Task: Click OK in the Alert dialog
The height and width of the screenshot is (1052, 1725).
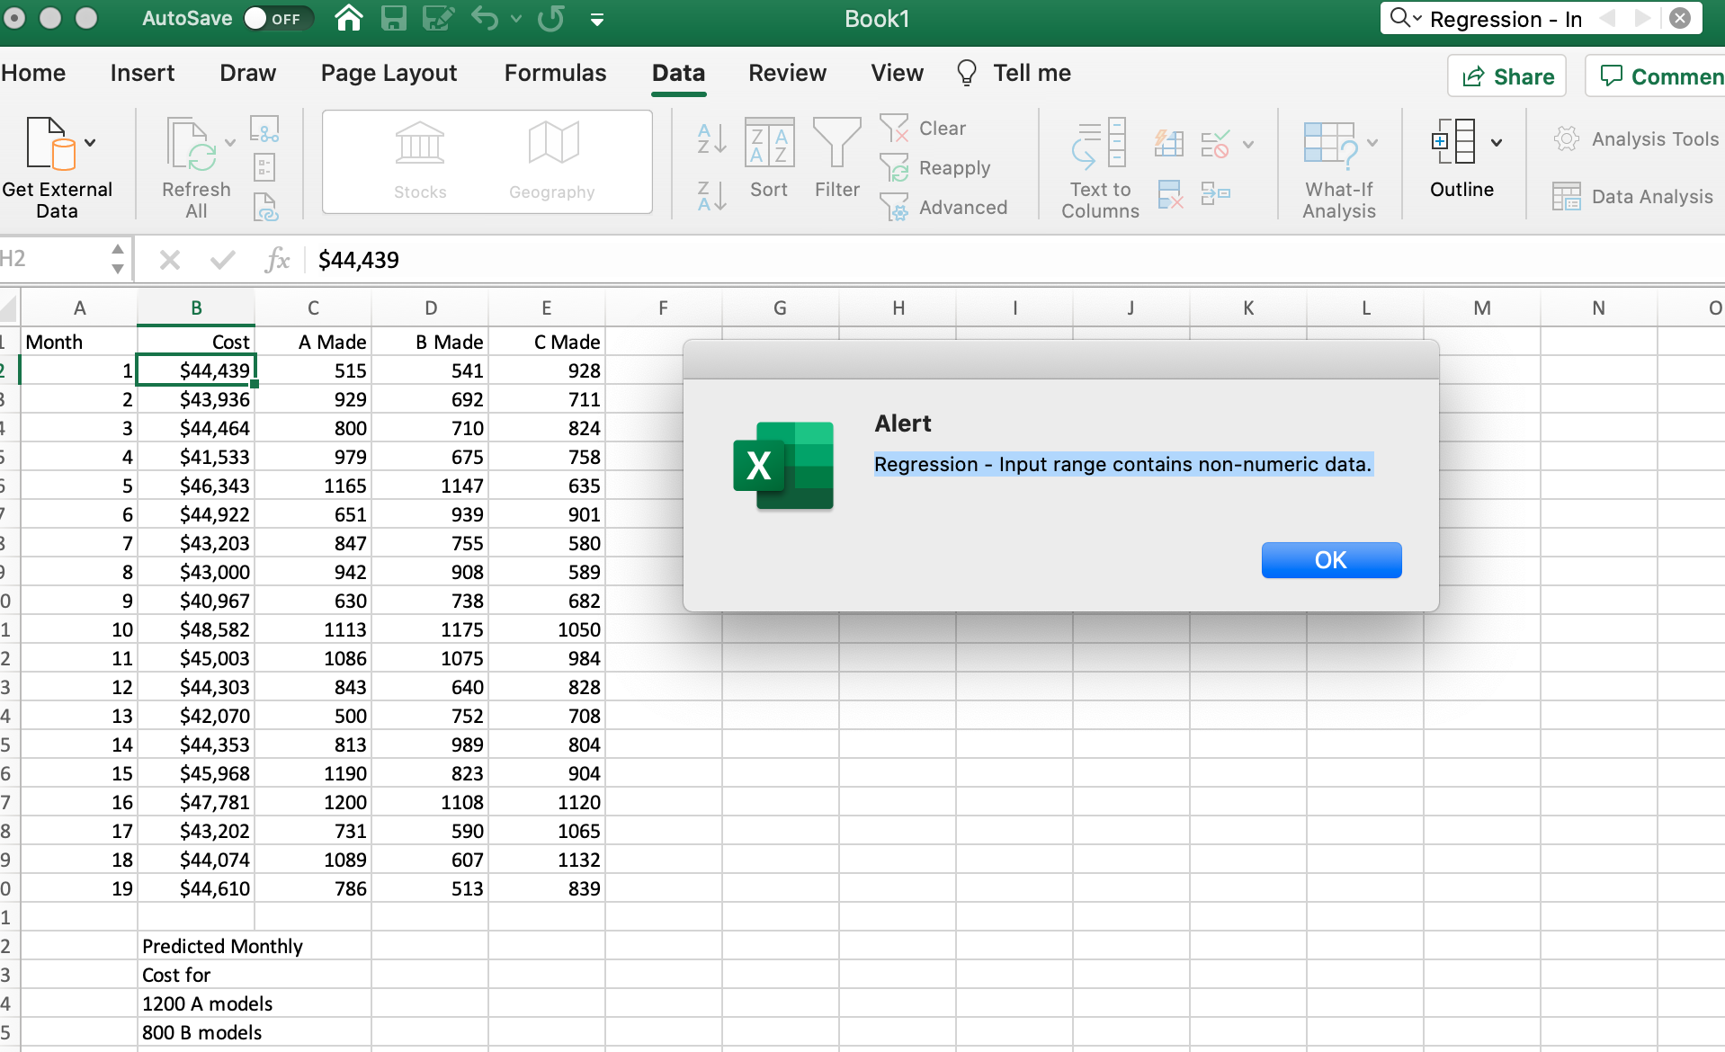Action: [x=1331, y=559]
